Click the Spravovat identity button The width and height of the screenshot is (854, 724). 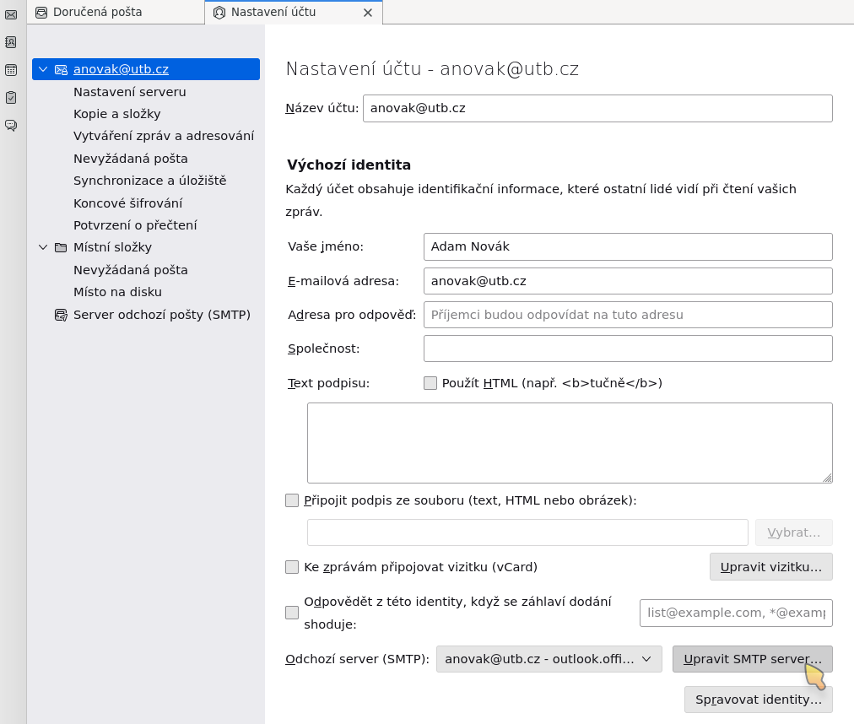(758, 700)
